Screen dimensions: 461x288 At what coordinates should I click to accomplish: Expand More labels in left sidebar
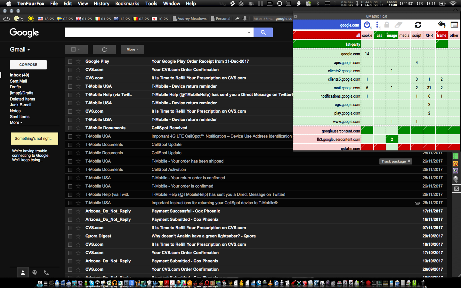(16, 123)
